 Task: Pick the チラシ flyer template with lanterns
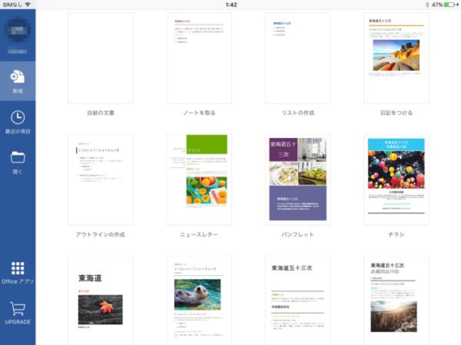tap(396, 180)
